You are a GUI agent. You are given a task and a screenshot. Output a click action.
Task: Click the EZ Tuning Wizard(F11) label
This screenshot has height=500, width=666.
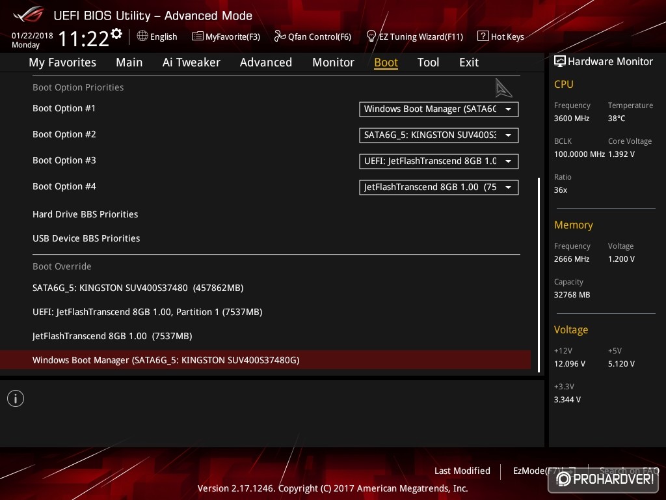421,37
